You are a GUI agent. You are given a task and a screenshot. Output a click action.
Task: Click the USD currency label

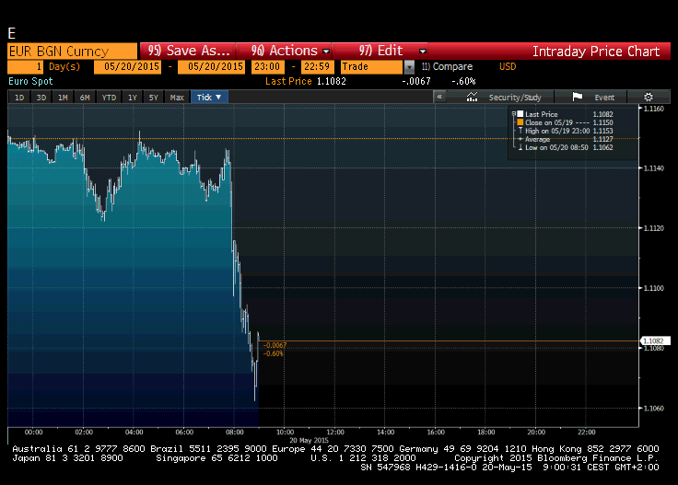[x=508, y=66]
